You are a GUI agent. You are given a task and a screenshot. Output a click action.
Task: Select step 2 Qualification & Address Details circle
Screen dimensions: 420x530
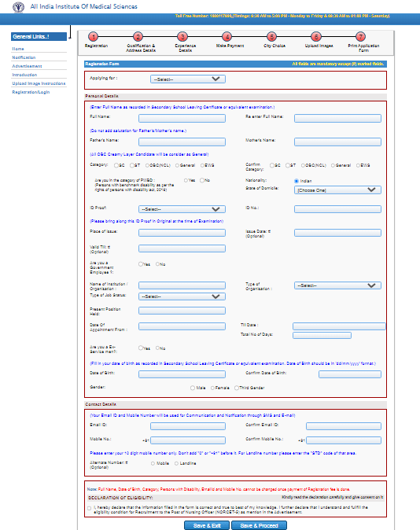click(x=138, y=36)
